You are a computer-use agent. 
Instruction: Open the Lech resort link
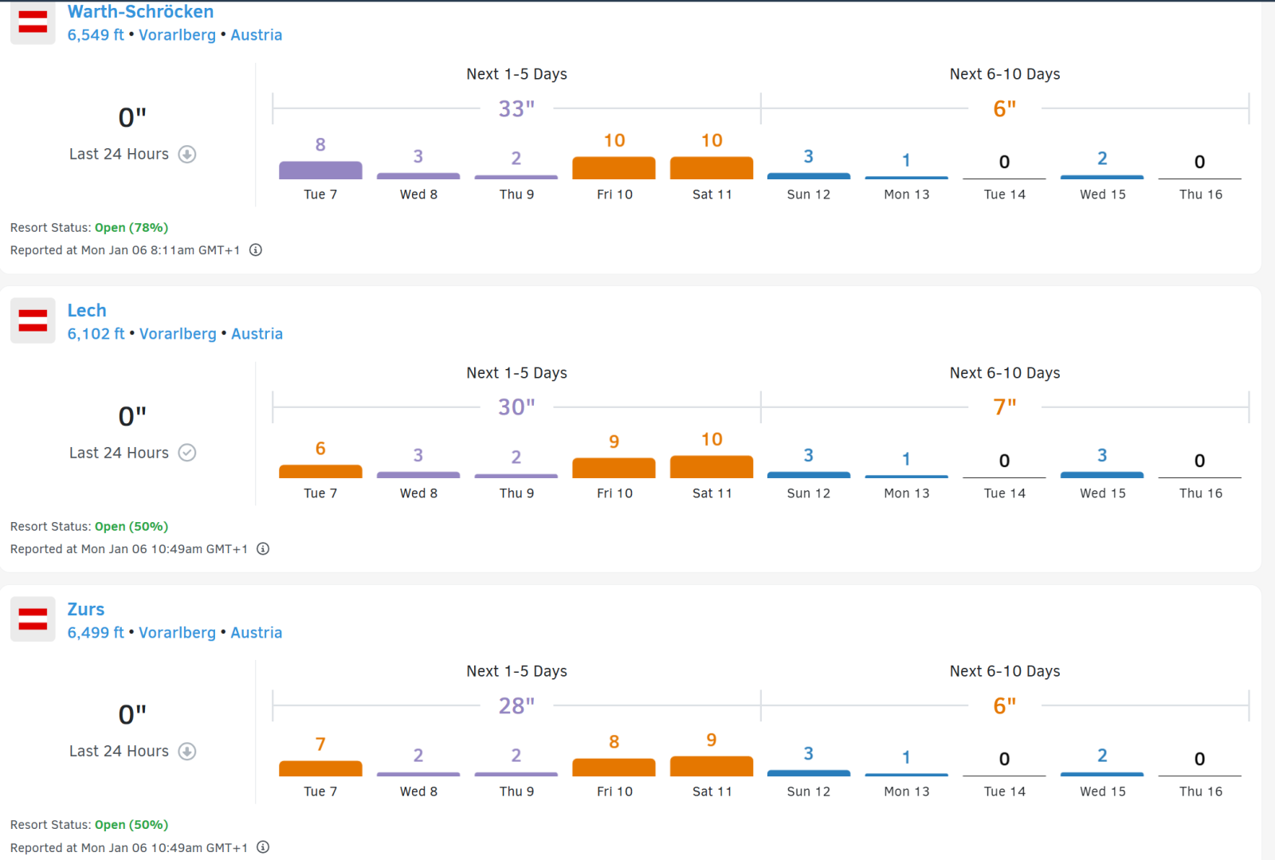point(87,310)
